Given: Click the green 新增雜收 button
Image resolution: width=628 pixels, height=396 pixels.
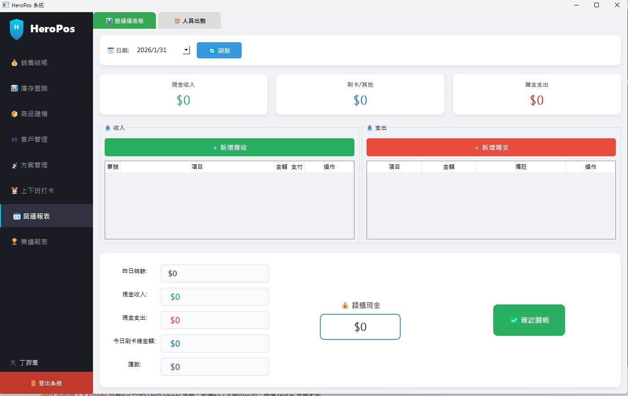Looking at the screenshot, I should click(x=229, y=147).
